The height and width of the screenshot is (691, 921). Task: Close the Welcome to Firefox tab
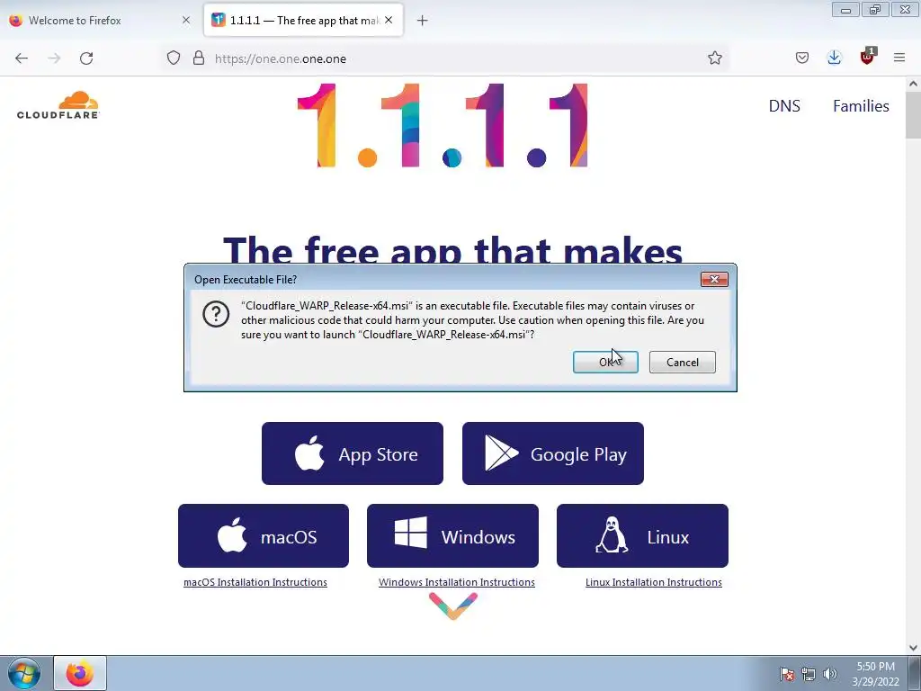[x=186, y=21]
